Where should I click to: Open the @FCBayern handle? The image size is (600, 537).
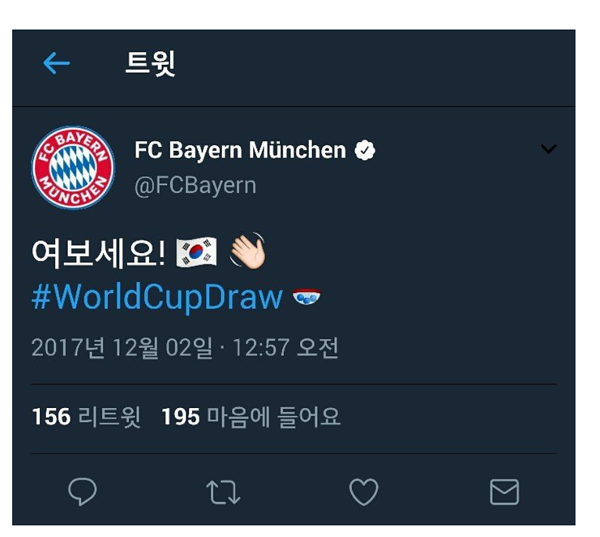[x=195, y=186]
